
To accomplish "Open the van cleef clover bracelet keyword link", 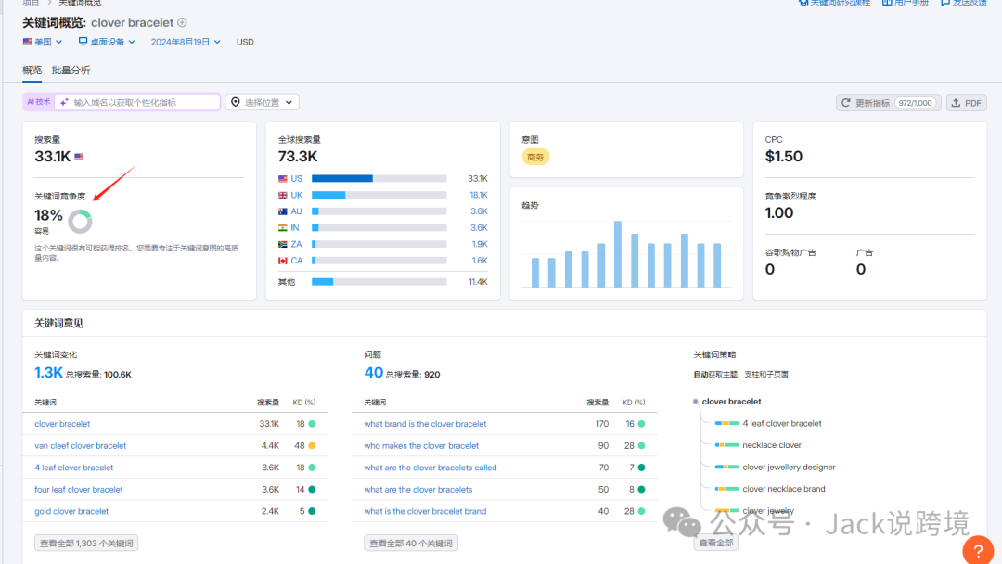I will pos(80,446).
